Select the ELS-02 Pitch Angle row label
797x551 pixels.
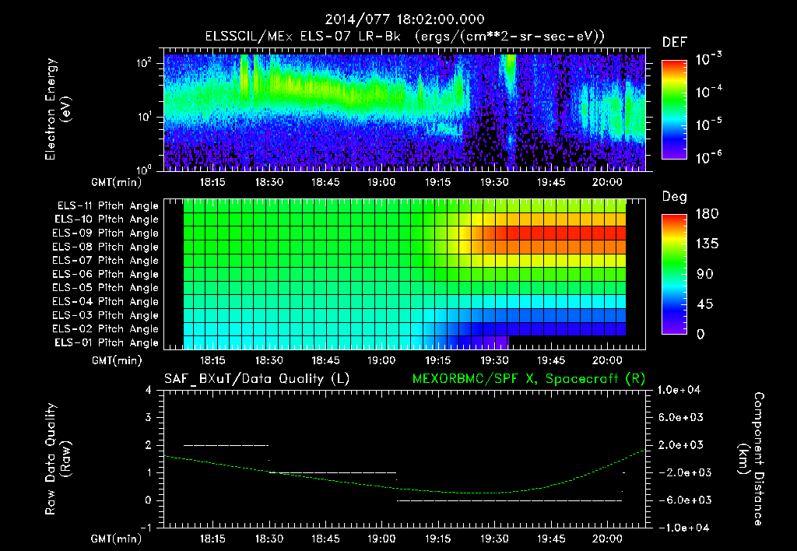[x=105, y=329]
